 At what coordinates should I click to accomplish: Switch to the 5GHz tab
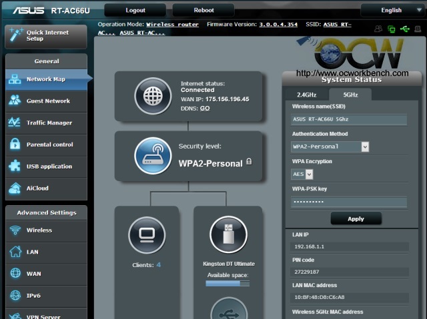pyautogui.click(x=350, y=95)
